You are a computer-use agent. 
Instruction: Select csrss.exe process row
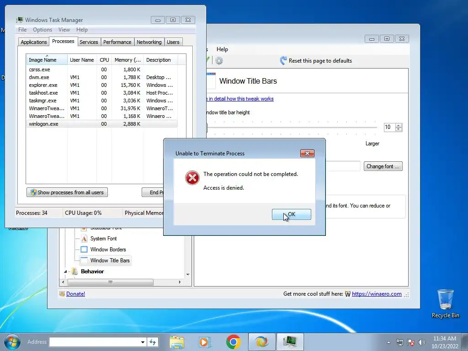[x=102, y=69]
